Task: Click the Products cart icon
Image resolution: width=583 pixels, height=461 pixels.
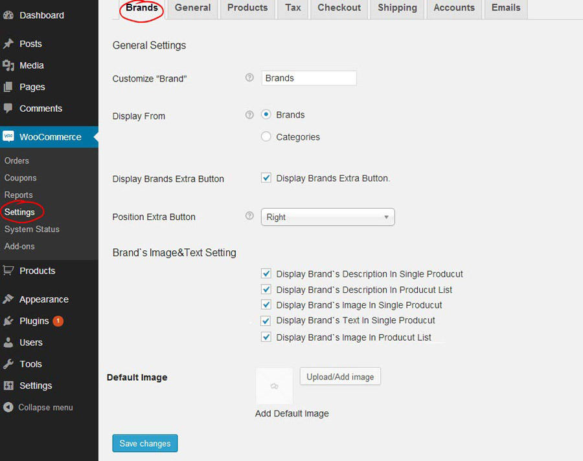Action: [x=8, y=270]
